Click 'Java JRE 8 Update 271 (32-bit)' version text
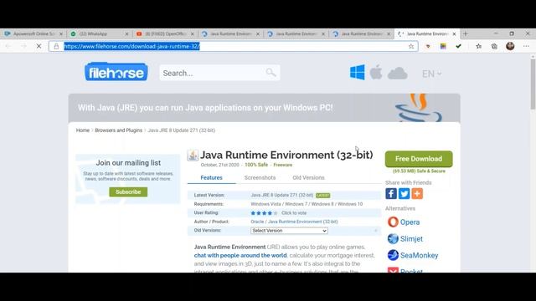 coord(282,195)
